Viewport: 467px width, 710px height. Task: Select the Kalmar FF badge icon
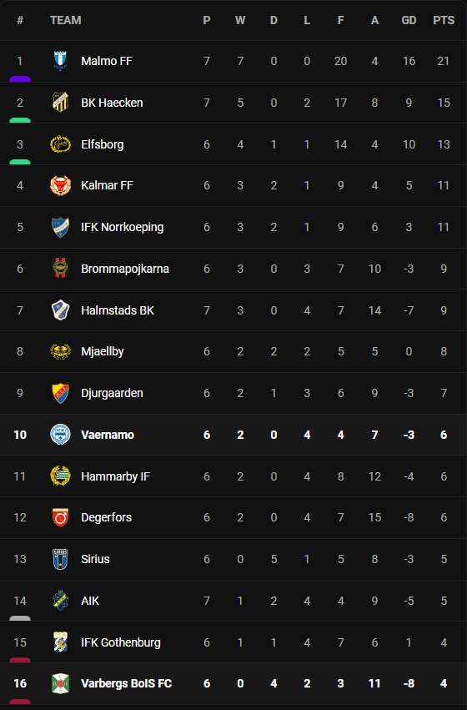[x=60, y=186]
